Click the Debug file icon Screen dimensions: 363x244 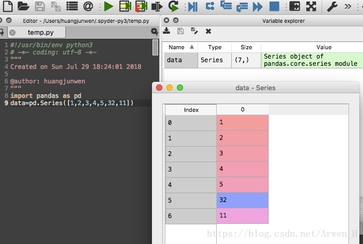tap(192, 7)
